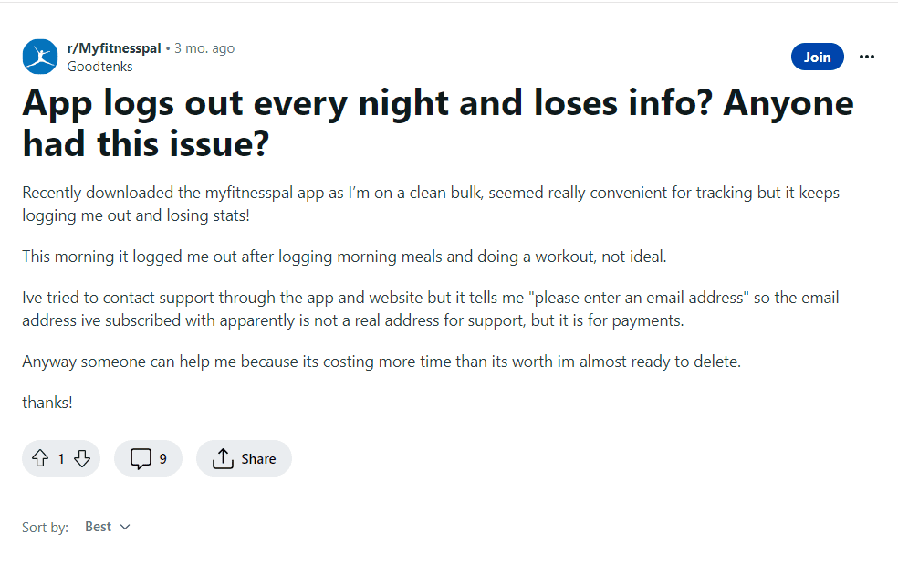Open sorting options next to Sort by label
The width and height of the screenshot is (898, 566).
107,526
